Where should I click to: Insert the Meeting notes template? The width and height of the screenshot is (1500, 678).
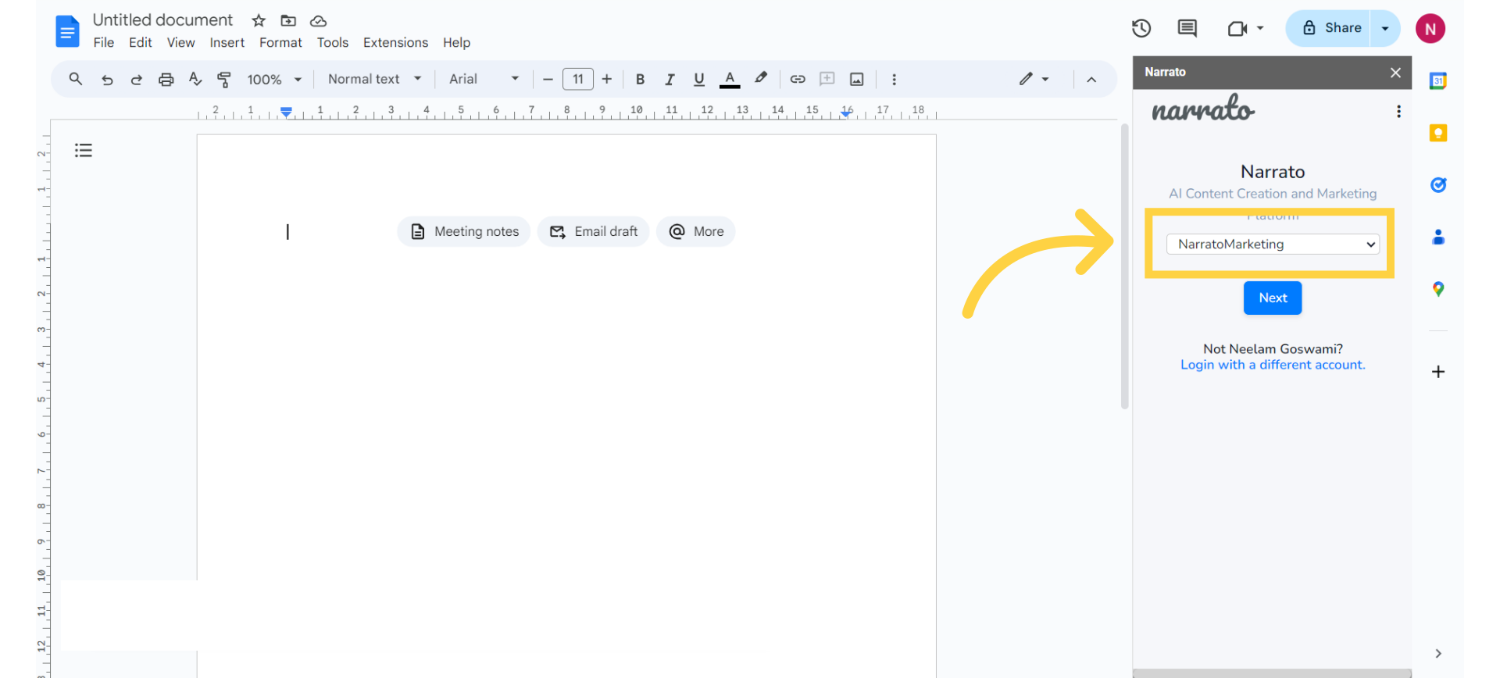464,231
